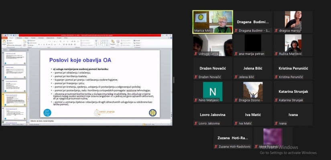This screenshot has width=331, height=160.
Task: Click muted mic icon next to Jelena Bilić
Action: [x=236, y=77]
